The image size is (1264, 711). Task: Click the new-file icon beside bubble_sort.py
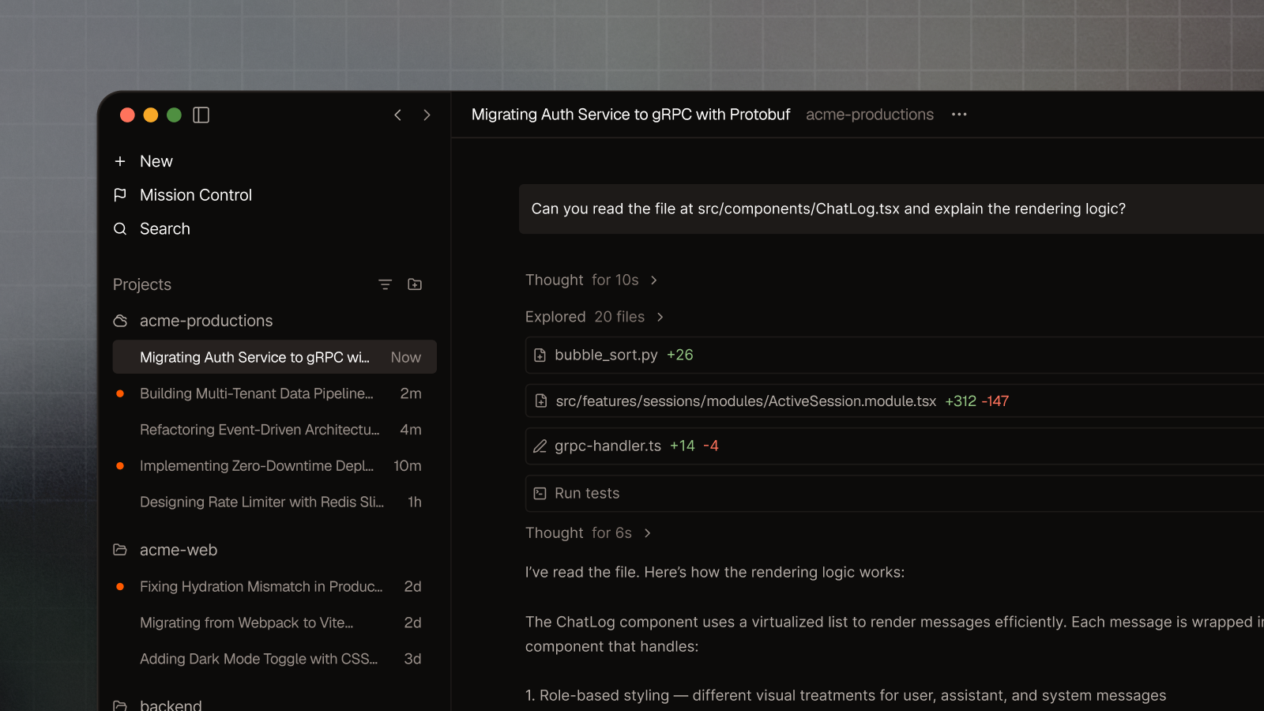[x=540, y=355]
